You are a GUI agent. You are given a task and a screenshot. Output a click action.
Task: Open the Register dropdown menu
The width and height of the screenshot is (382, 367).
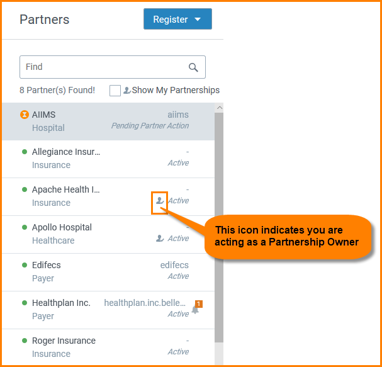click(177, 19)
